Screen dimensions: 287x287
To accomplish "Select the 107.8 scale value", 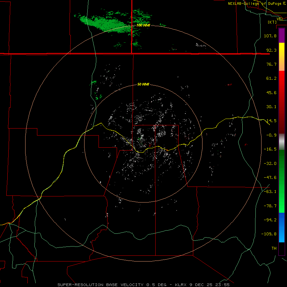I will (270, 36).
